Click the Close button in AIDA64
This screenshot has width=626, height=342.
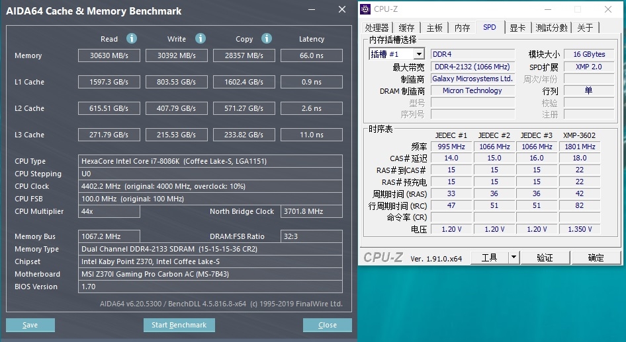328,325
